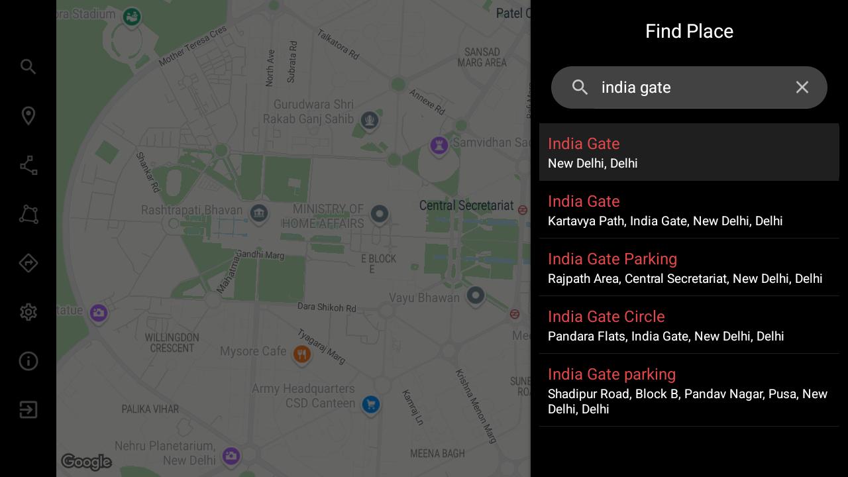The height and width of the screenshot is (477, 848).
Task: Click the Central Secretariat metro station icon
Action: click(x=523, y=210)
